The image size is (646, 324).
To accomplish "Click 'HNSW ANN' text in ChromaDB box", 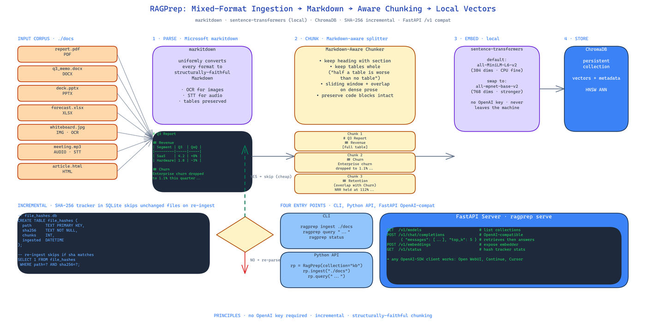I will tap(596, 90).
